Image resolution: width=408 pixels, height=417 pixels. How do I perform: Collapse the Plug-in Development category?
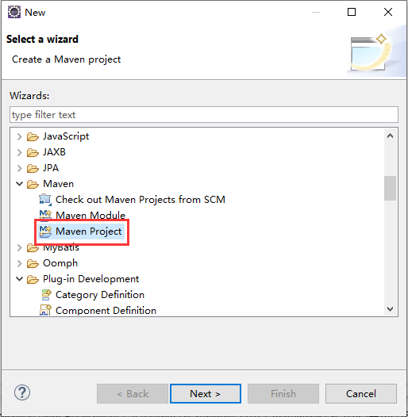19,279
